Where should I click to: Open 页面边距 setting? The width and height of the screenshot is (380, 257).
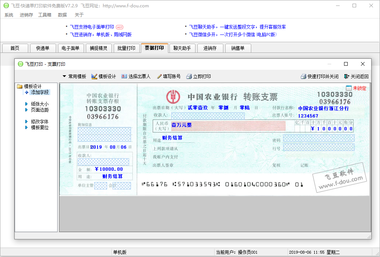click(x=40, y=110)
